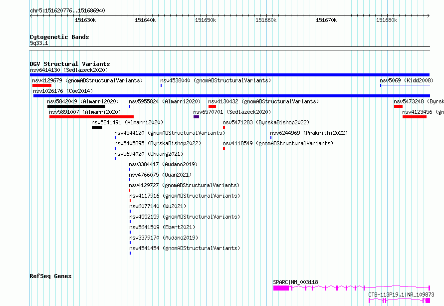The image size is (444, 306).
Task: Click the Cytogenetic Bands track title
Action: 59,37
